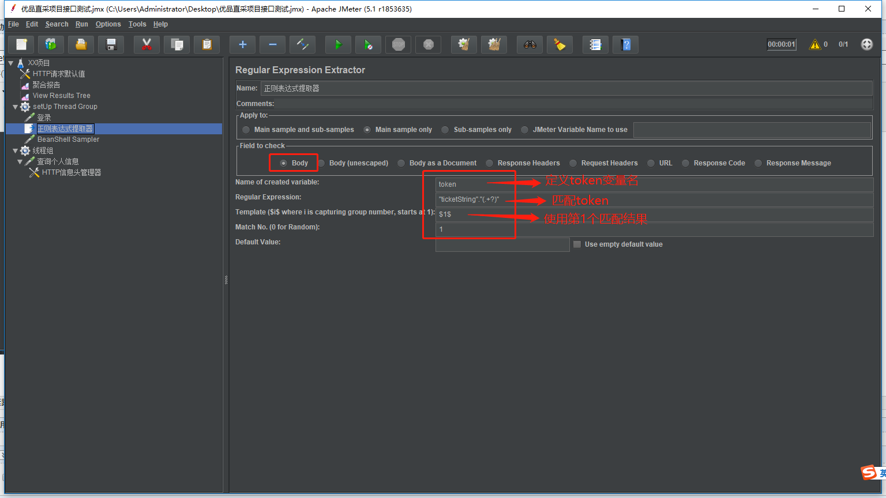
Task: Click the Clear All brooms icon
Action: pyautogui.click(x=494, y=44)
